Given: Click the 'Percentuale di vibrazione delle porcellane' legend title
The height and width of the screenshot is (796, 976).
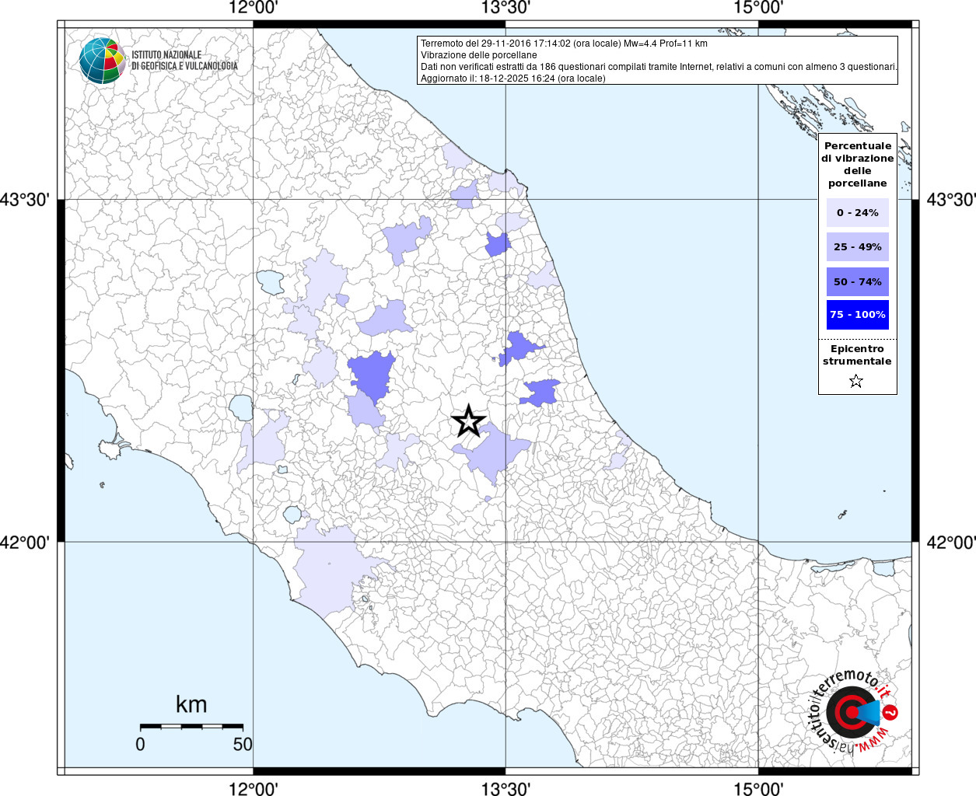Looking at the screenshot, I should [x=858, y=164].
